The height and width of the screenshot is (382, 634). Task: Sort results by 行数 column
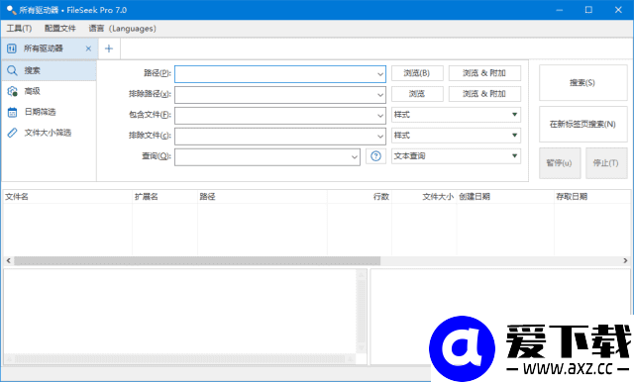coord(360,197)
